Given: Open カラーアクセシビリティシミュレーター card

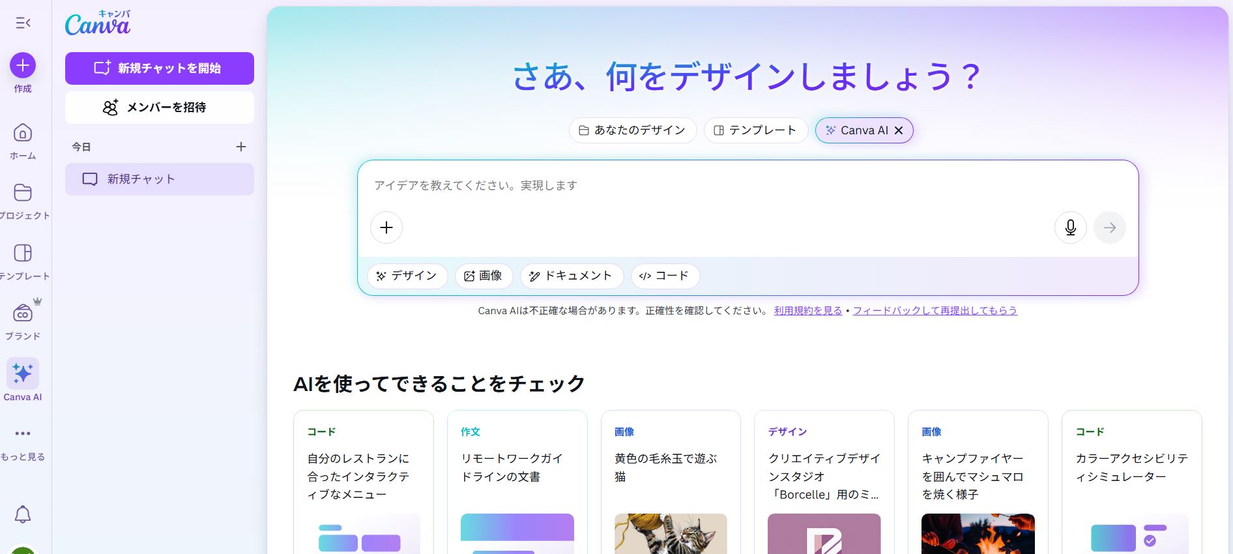Looking at the screenshot, I should [x=1132, y=482].
